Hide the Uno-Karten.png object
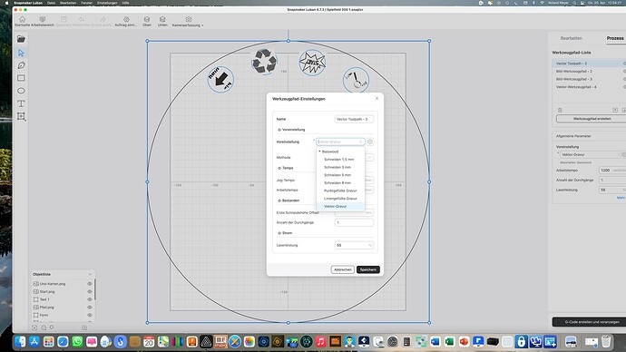626x352 pixels. (x=90, y=284)
